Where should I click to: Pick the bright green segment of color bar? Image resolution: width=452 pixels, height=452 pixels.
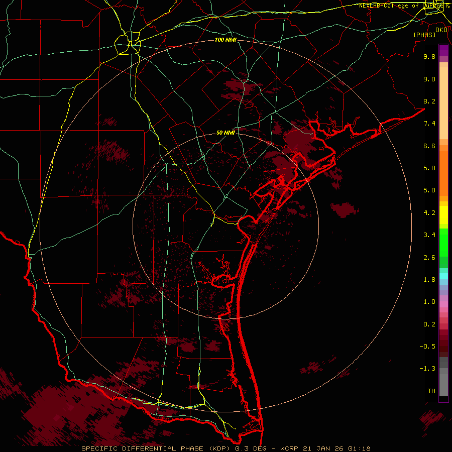tap(443, 243)
